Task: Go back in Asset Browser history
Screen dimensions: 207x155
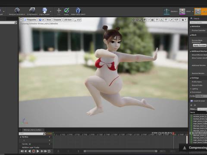Action: (191, 105)
